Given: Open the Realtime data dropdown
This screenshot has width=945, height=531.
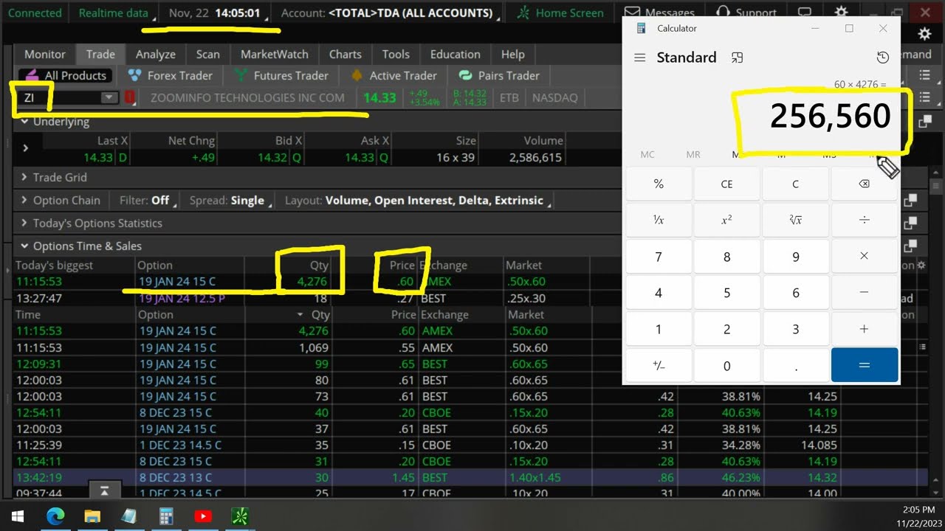Looking at the screenshot, I should coord(117,13).
